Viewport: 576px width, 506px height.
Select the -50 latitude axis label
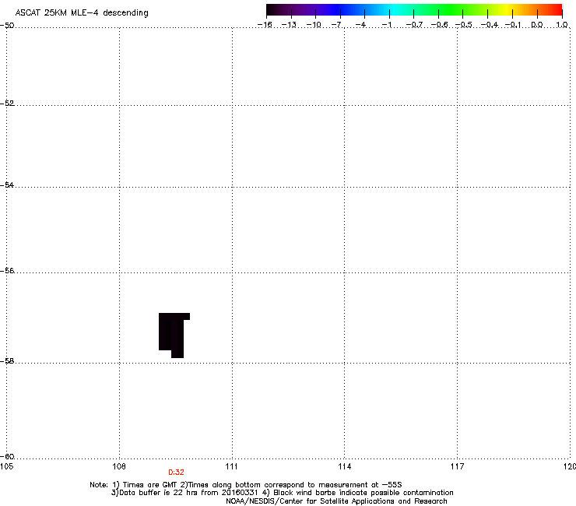coord(7,26)
